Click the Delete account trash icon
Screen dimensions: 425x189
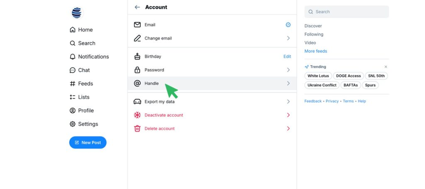point(137,129)
